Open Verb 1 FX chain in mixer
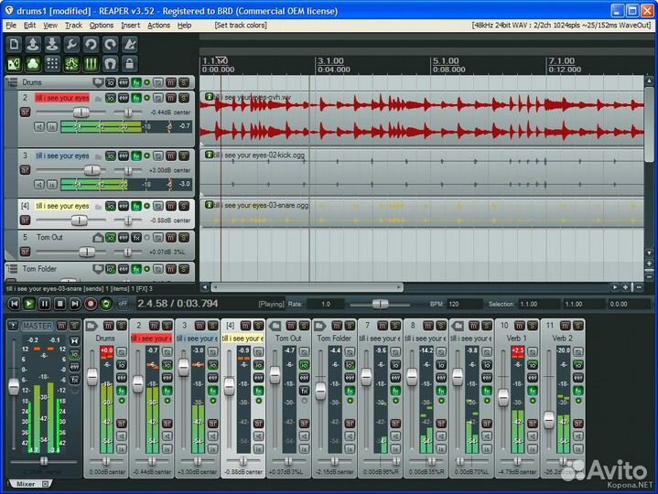This screenshot has width=658, height=494. click(533, 391)
